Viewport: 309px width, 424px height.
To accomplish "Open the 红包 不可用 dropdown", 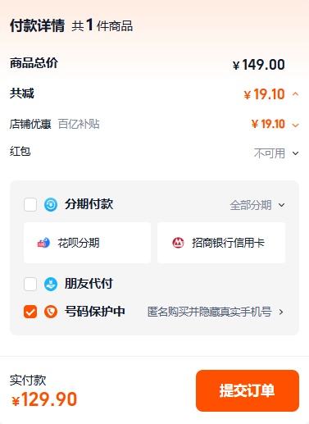I will tap(276, 153).
